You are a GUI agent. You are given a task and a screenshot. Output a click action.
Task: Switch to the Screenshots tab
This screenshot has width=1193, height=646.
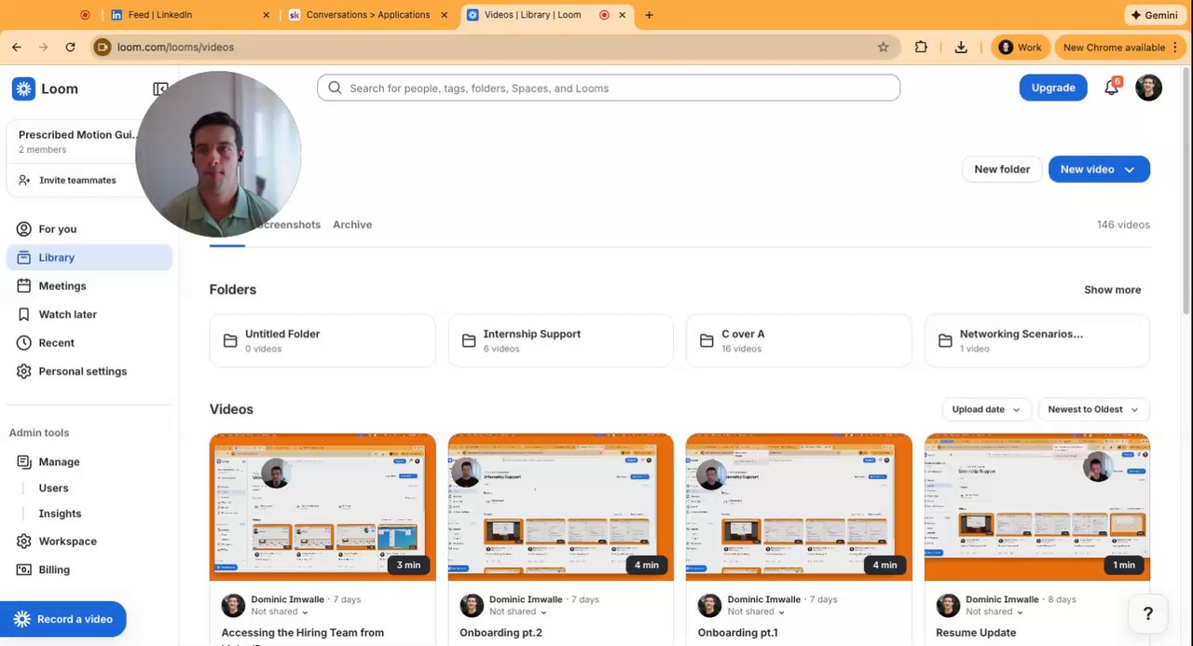[286, 225]
